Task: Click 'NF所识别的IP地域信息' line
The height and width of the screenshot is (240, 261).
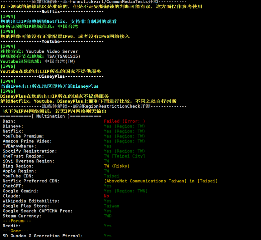Action: [39, 26]
